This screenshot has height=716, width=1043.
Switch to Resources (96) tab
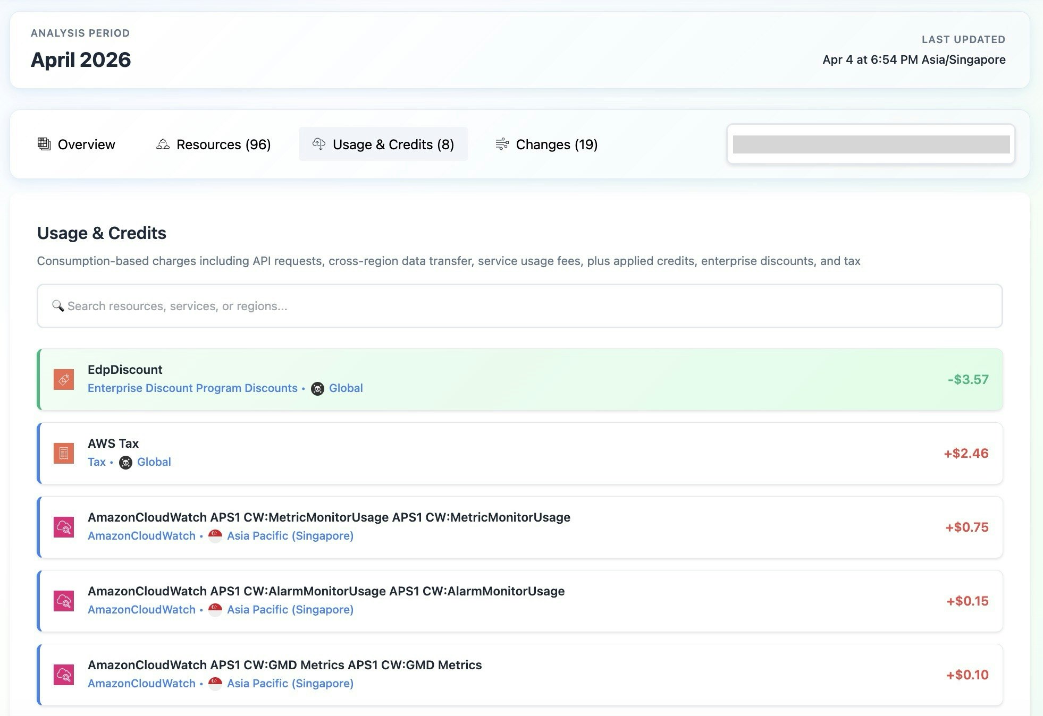pos(214,144)
